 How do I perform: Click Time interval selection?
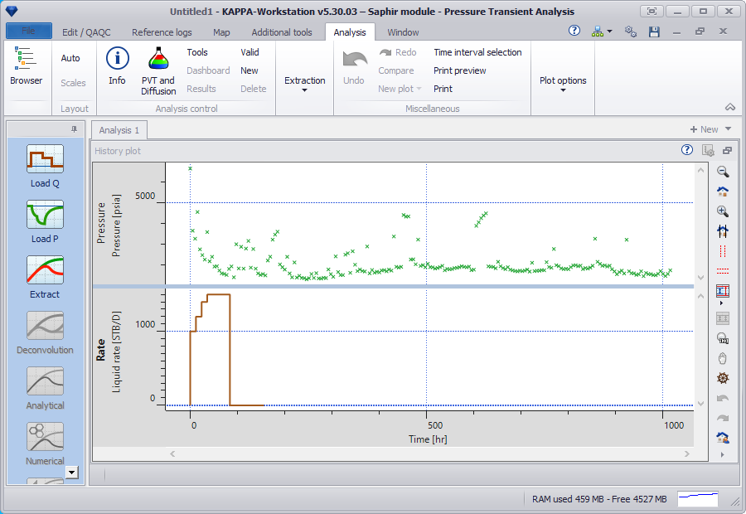coord(477,52)
